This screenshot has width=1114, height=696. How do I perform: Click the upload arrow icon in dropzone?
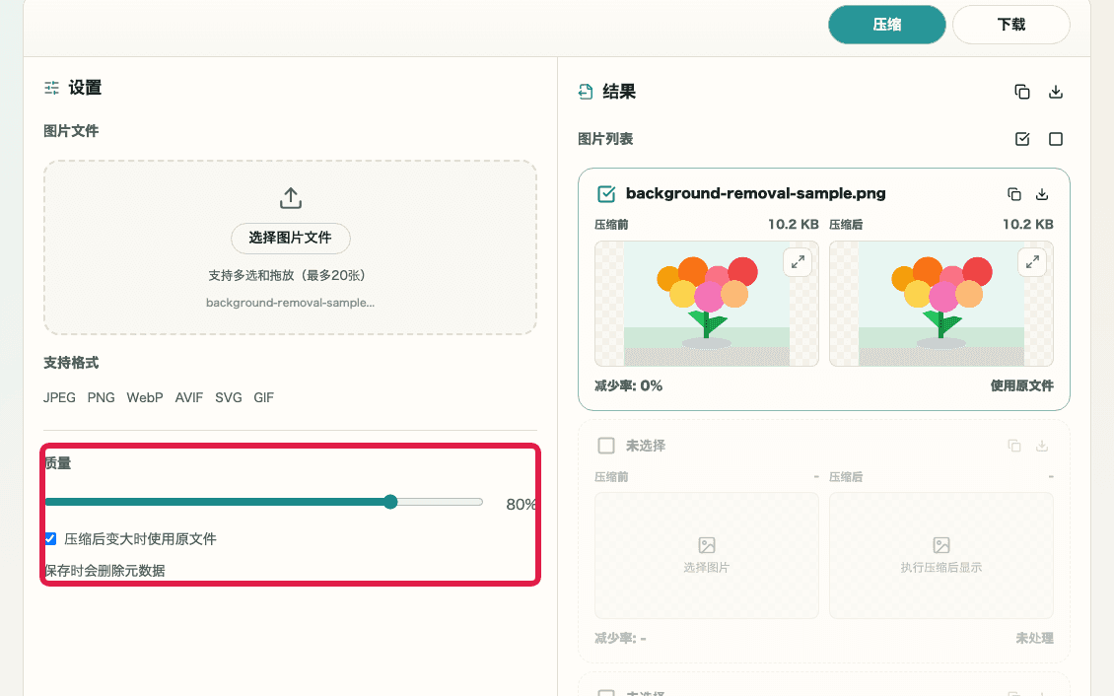coord(291,198)
